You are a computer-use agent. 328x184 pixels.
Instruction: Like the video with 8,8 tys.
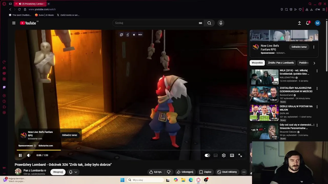[156, 172]
